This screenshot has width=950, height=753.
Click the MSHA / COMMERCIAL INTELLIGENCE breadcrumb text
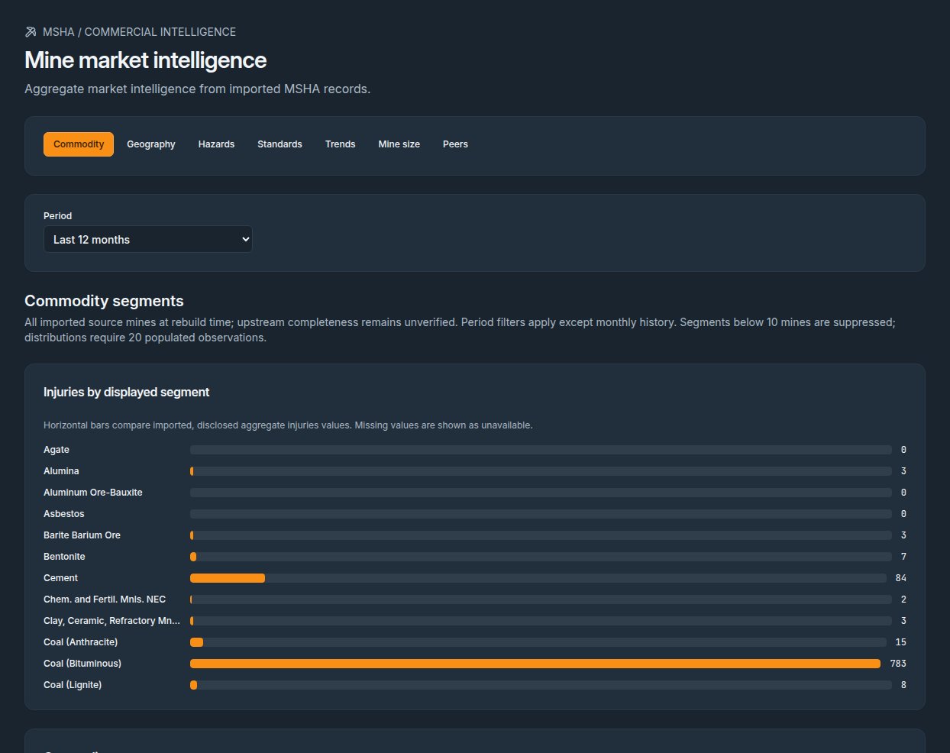[139, 32]
